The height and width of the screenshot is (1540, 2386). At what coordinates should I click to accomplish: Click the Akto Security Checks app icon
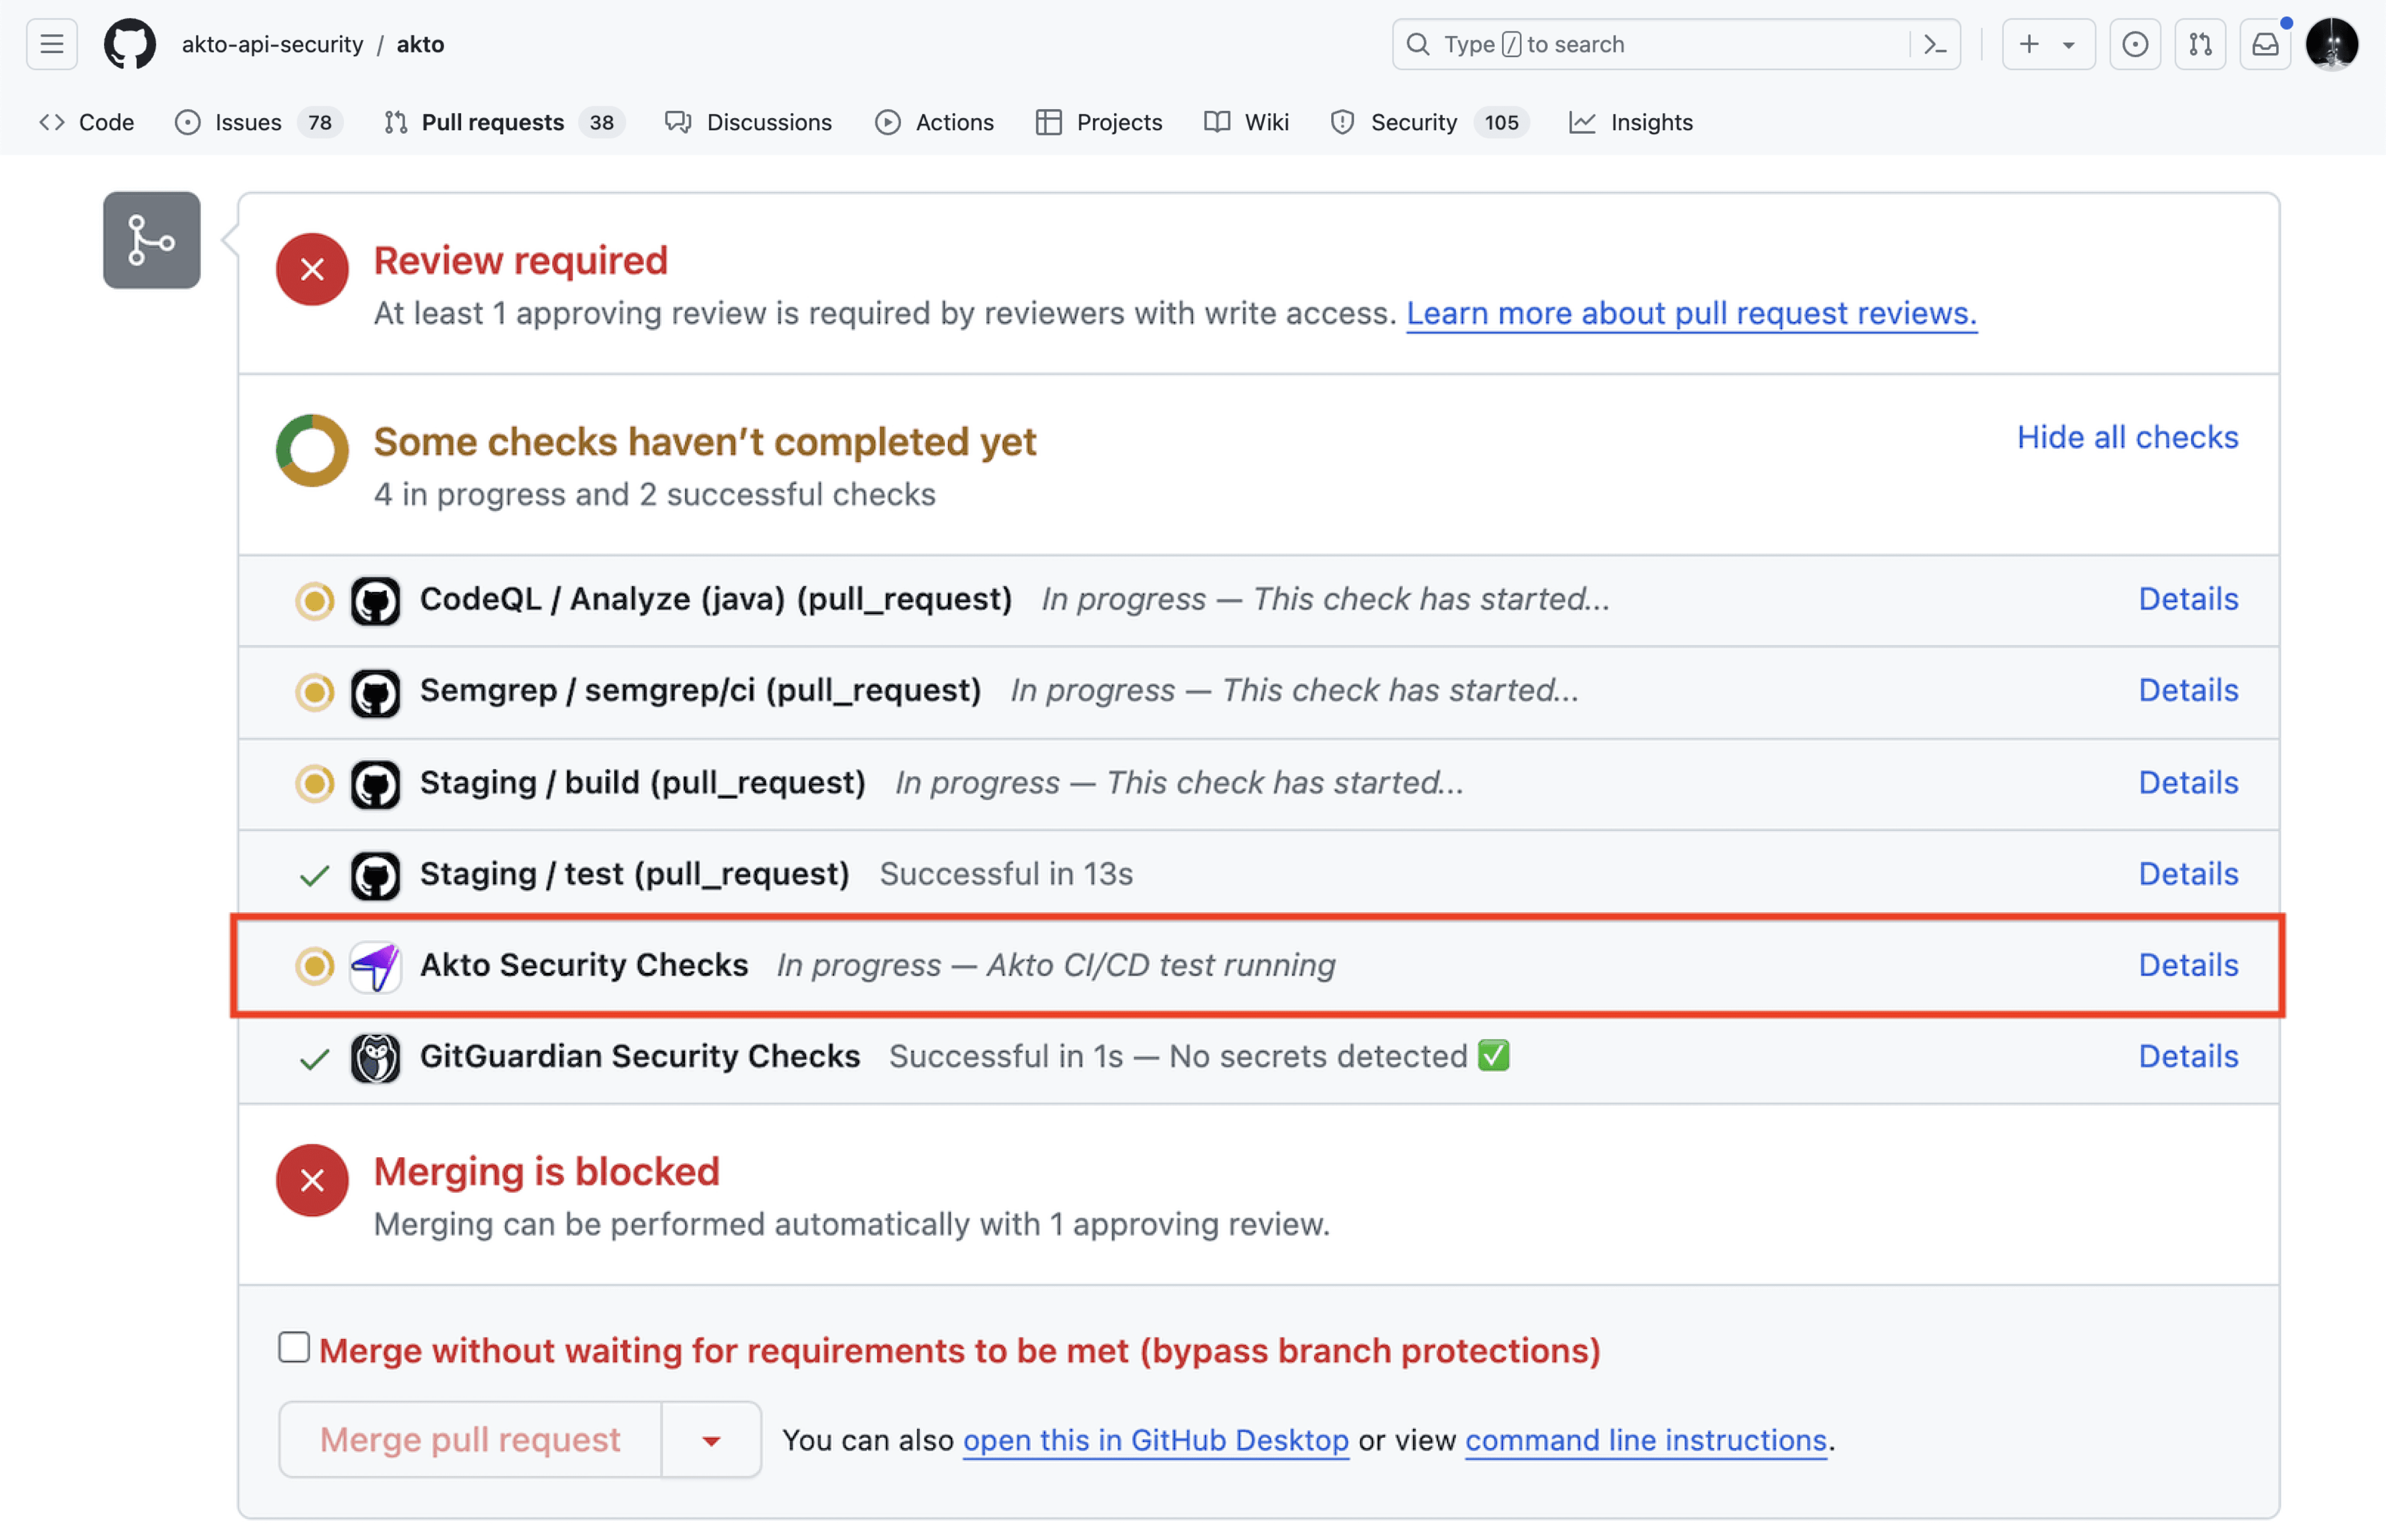(x=375, y=966)
